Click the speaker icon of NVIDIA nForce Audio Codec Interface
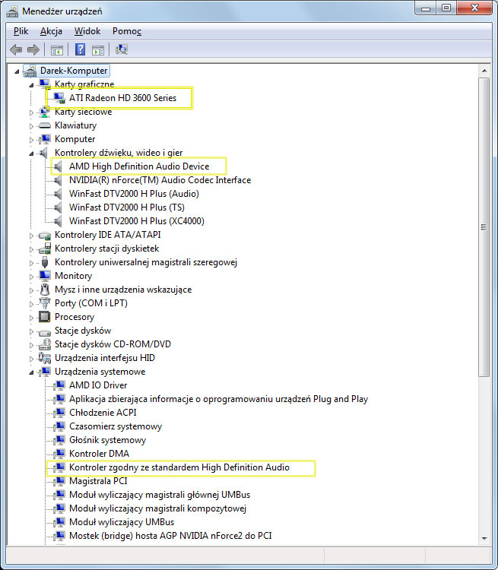This screenshot has height=570, width=498. [x=59, y=180]
